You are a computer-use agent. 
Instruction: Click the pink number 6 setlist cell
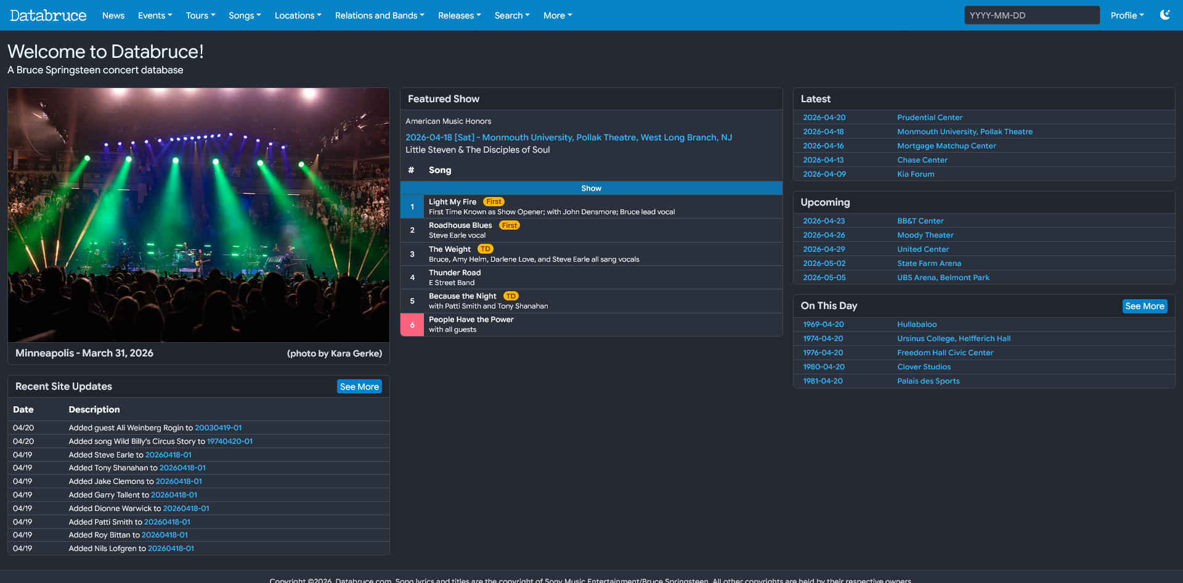tap(412, 324)
